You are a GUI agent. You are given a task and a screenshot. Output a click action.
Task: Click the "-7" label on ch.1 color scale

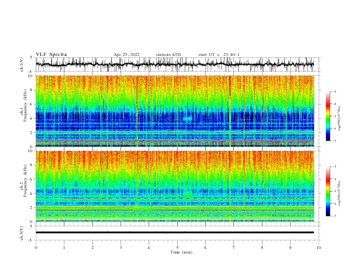tap(335, 141)
